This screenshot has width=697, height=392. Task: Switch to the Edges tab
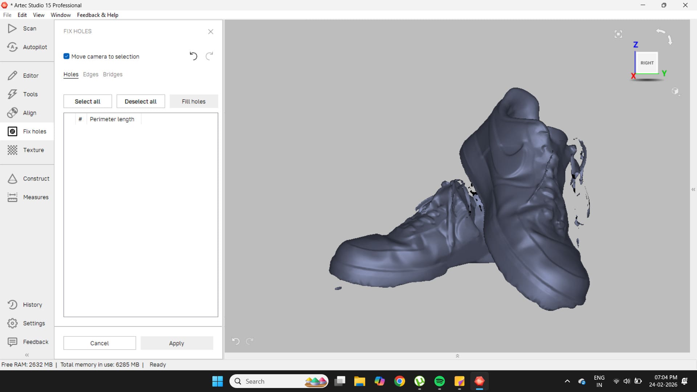pyautogui.click(x=90, y=74)
